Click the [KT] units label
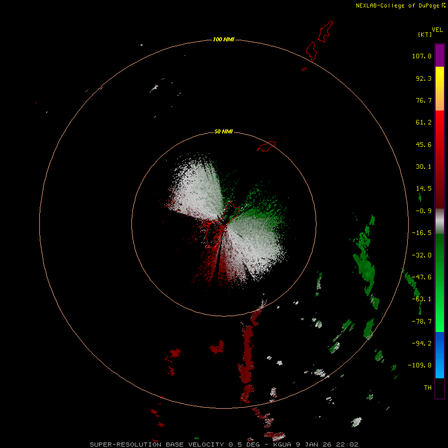Image resolution: width=448 pixels, height=448 pixels. pos(425,34)
